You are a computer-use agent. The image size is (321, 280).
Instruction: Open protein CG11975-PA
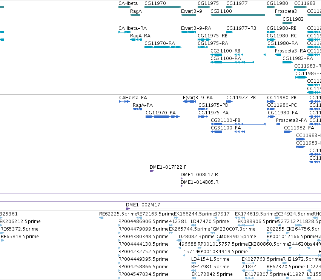[203, 117]
